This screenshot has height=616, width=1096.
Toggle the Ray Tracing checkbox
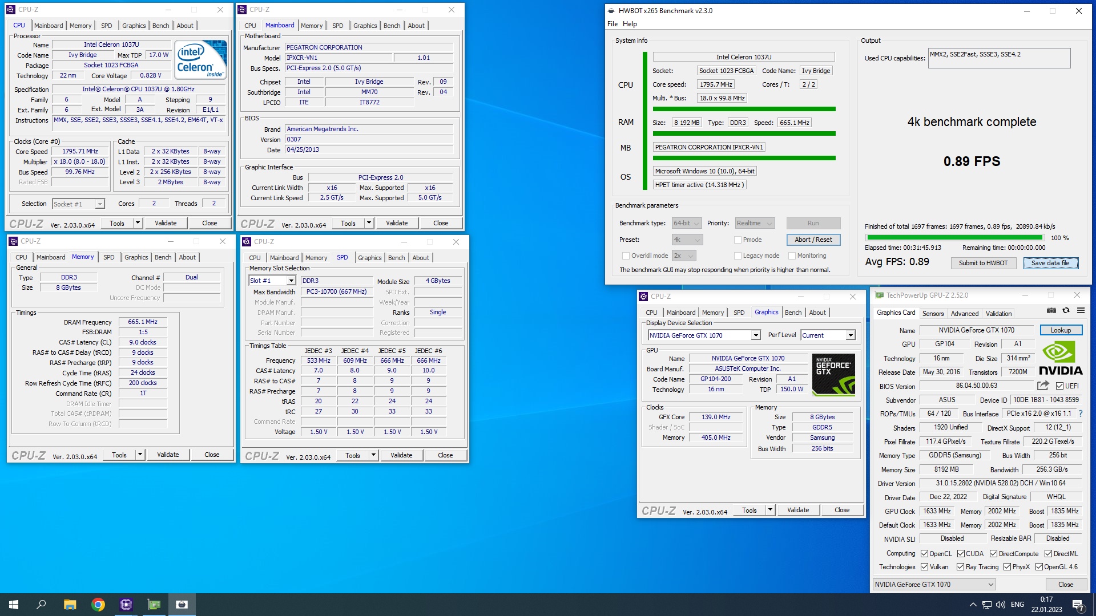click(x=961, y=566)
